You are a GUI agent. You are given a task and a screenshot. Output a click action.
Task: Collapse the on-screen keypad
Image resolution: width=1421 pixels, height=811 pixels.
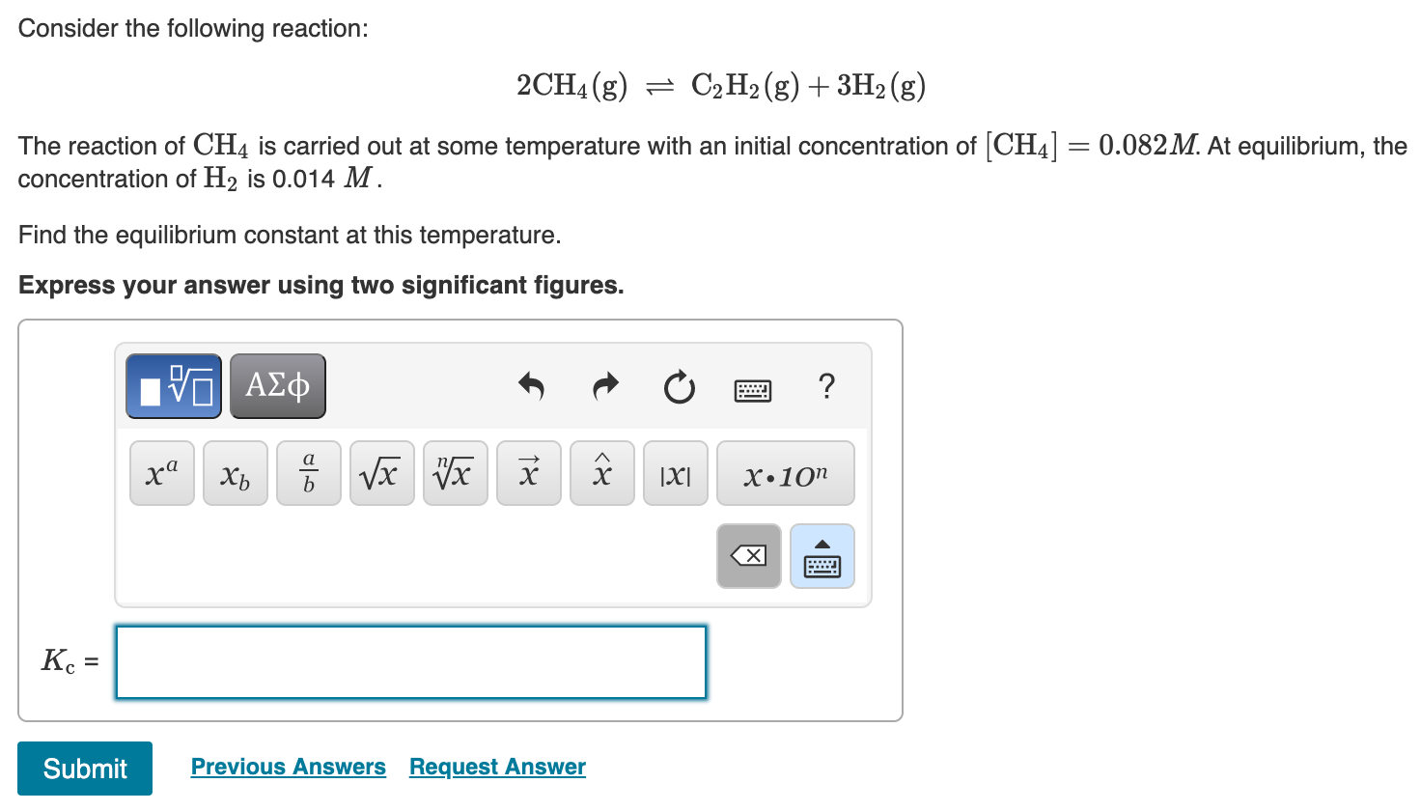[x=822, y=555]
